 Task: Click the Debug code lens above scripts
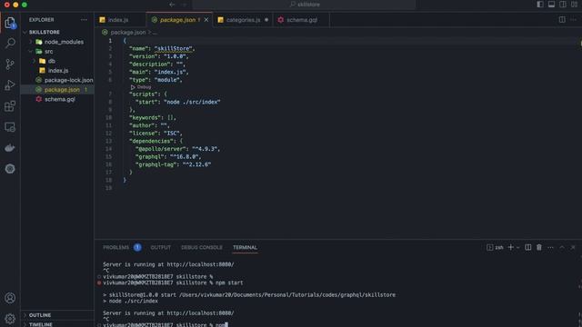[141, 87]
